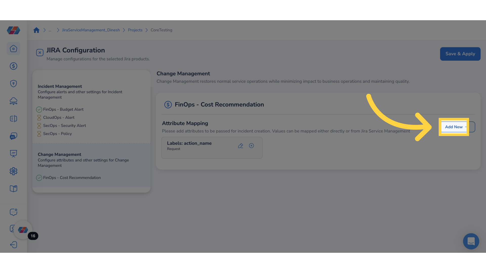This screenshot has width=486, height=273.
Task: Click the hourglass beside SecOps - Security Alert
Action: point(39,126)
